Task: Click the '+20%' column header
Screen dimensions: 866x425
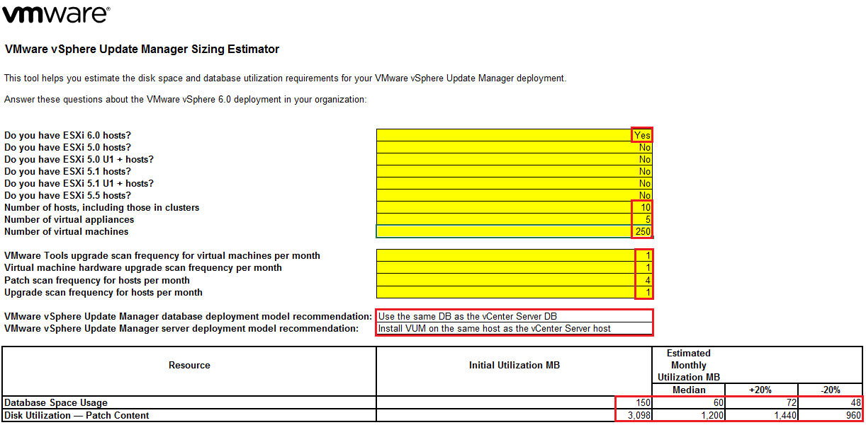Action: click(x=761, y=390)
